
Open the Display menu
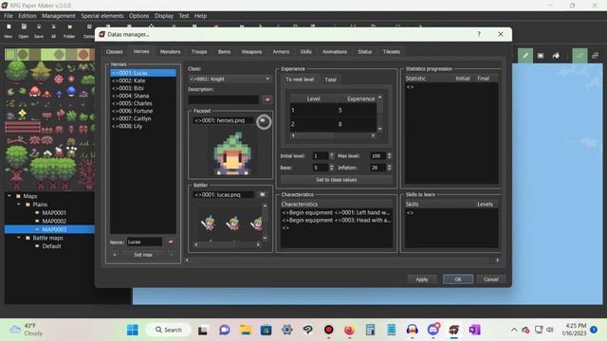(x=164, y=16)
